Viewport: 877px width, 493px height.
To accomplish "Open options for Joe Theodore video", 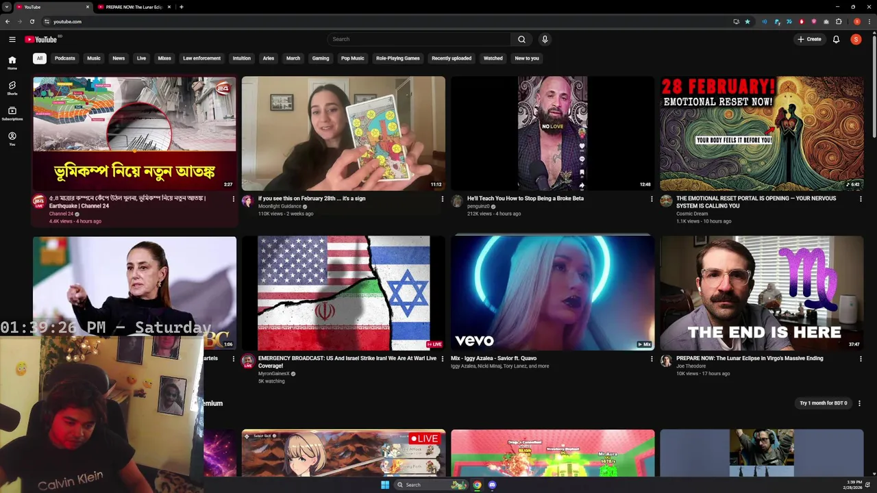I will pyautogui.click(x=861, y=359).
